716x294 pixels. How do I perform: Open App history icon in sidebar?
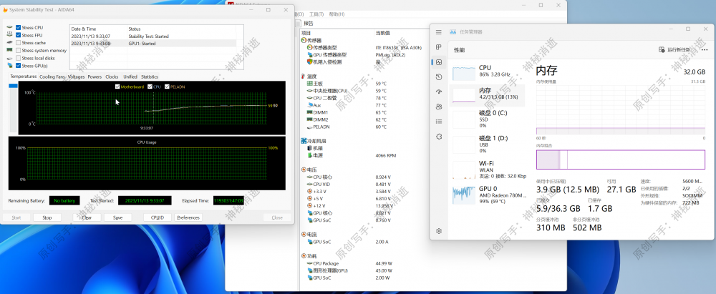[x=439, y=77]
